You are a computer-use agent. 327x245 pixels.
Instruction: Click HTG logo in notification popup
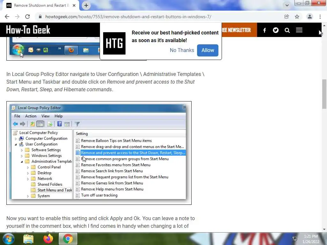[114, 43]
